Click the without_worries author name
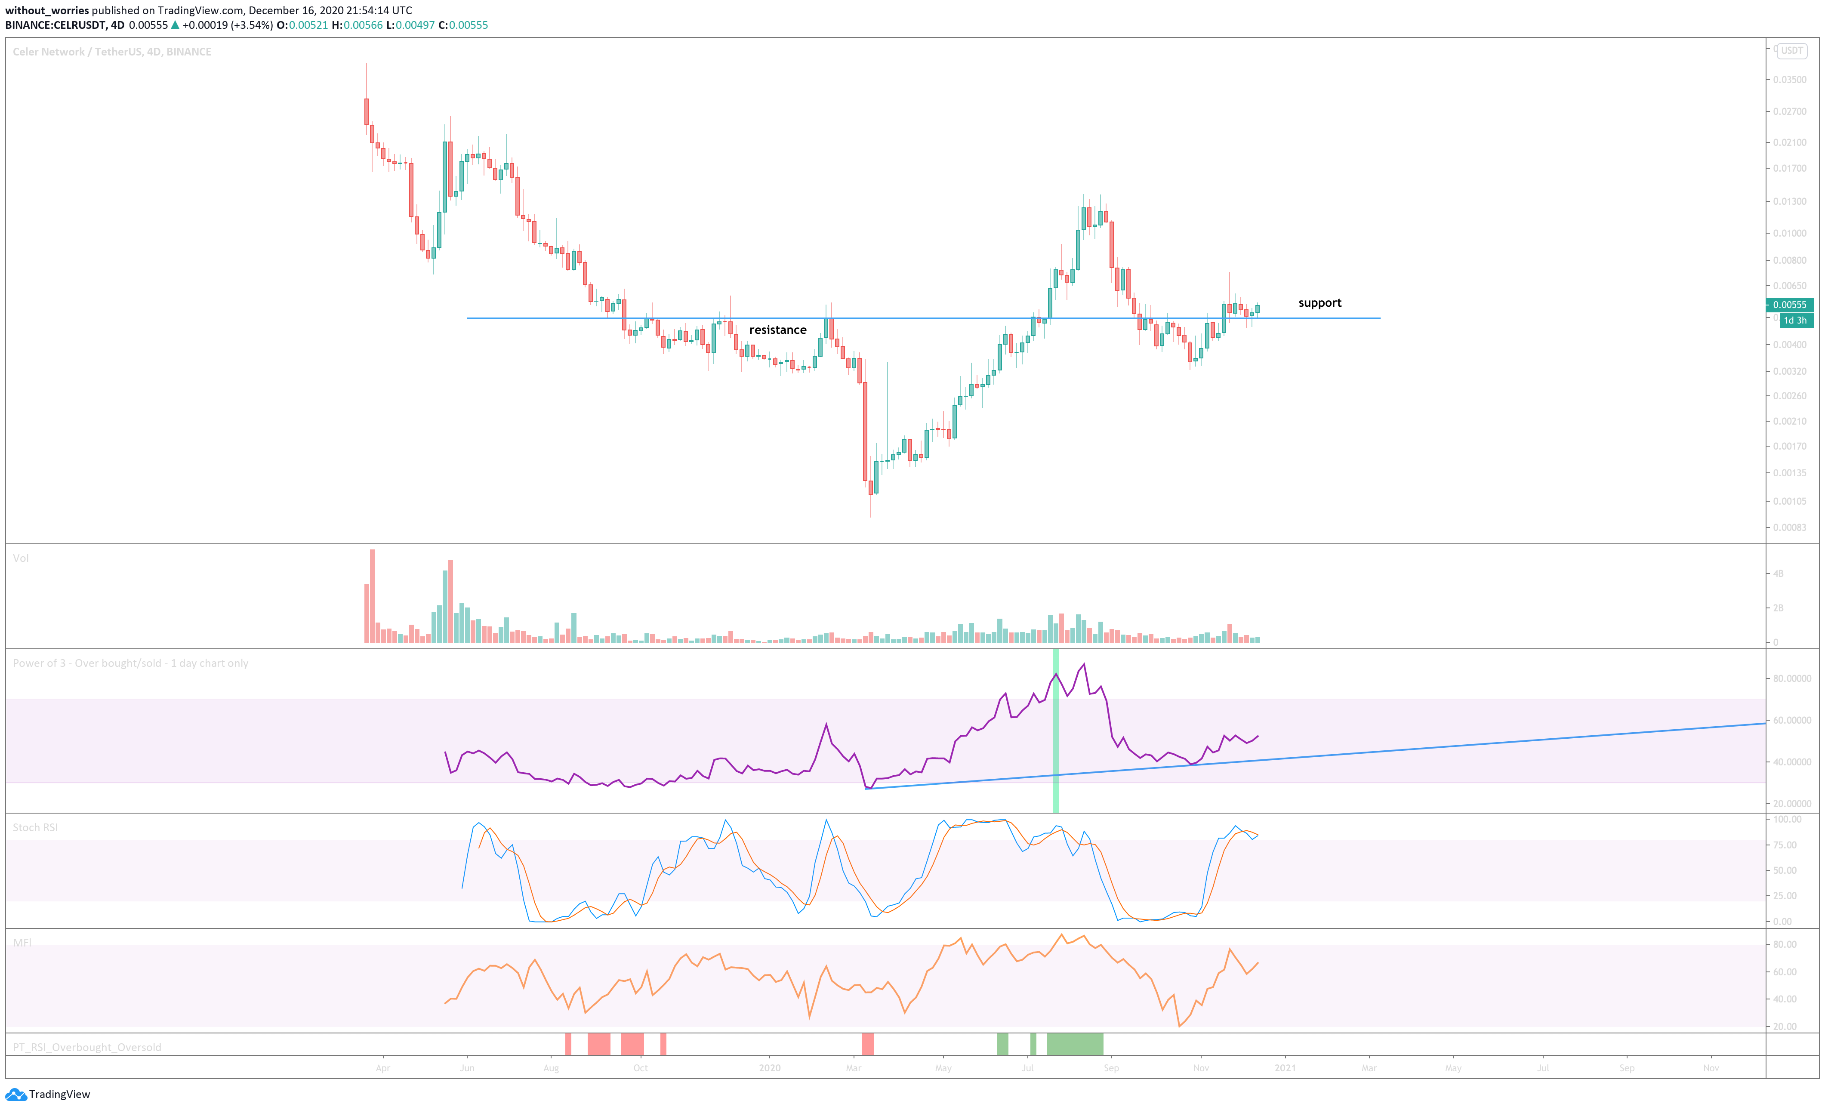 tap(46, 10)
